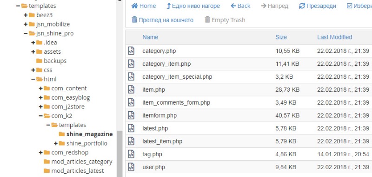Collapse the top templates folder
The image size is (372, 177).
[18, 6]
